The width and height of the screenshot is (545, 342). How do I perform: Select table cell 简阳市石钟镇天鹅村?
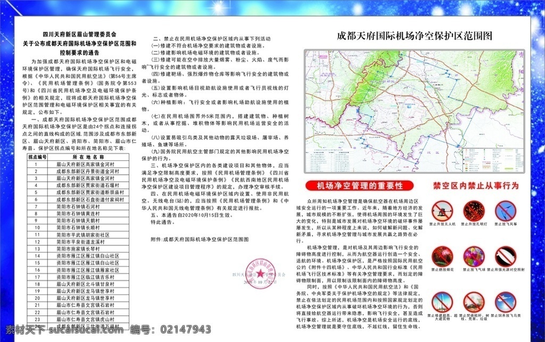pos(88,220)
